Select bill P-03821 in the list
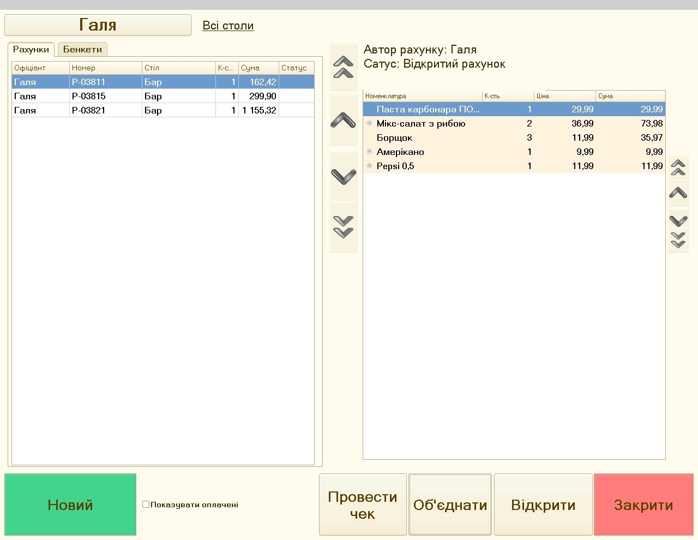This screenshot has height=540, width=698. click(88, 110)
